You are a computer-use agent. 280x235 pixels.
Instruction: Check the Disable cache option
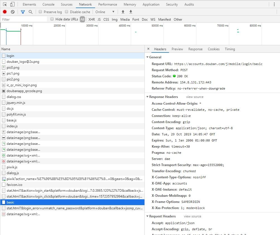pyautogui.click(x=67, y=12)
